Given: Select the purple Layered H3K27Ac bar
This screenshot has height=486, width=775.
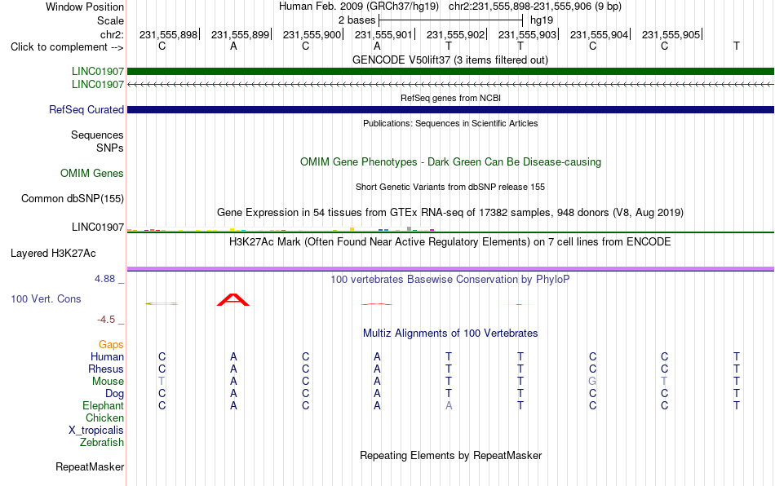Looking at the screenshot, I should click(x=450, y=269).
